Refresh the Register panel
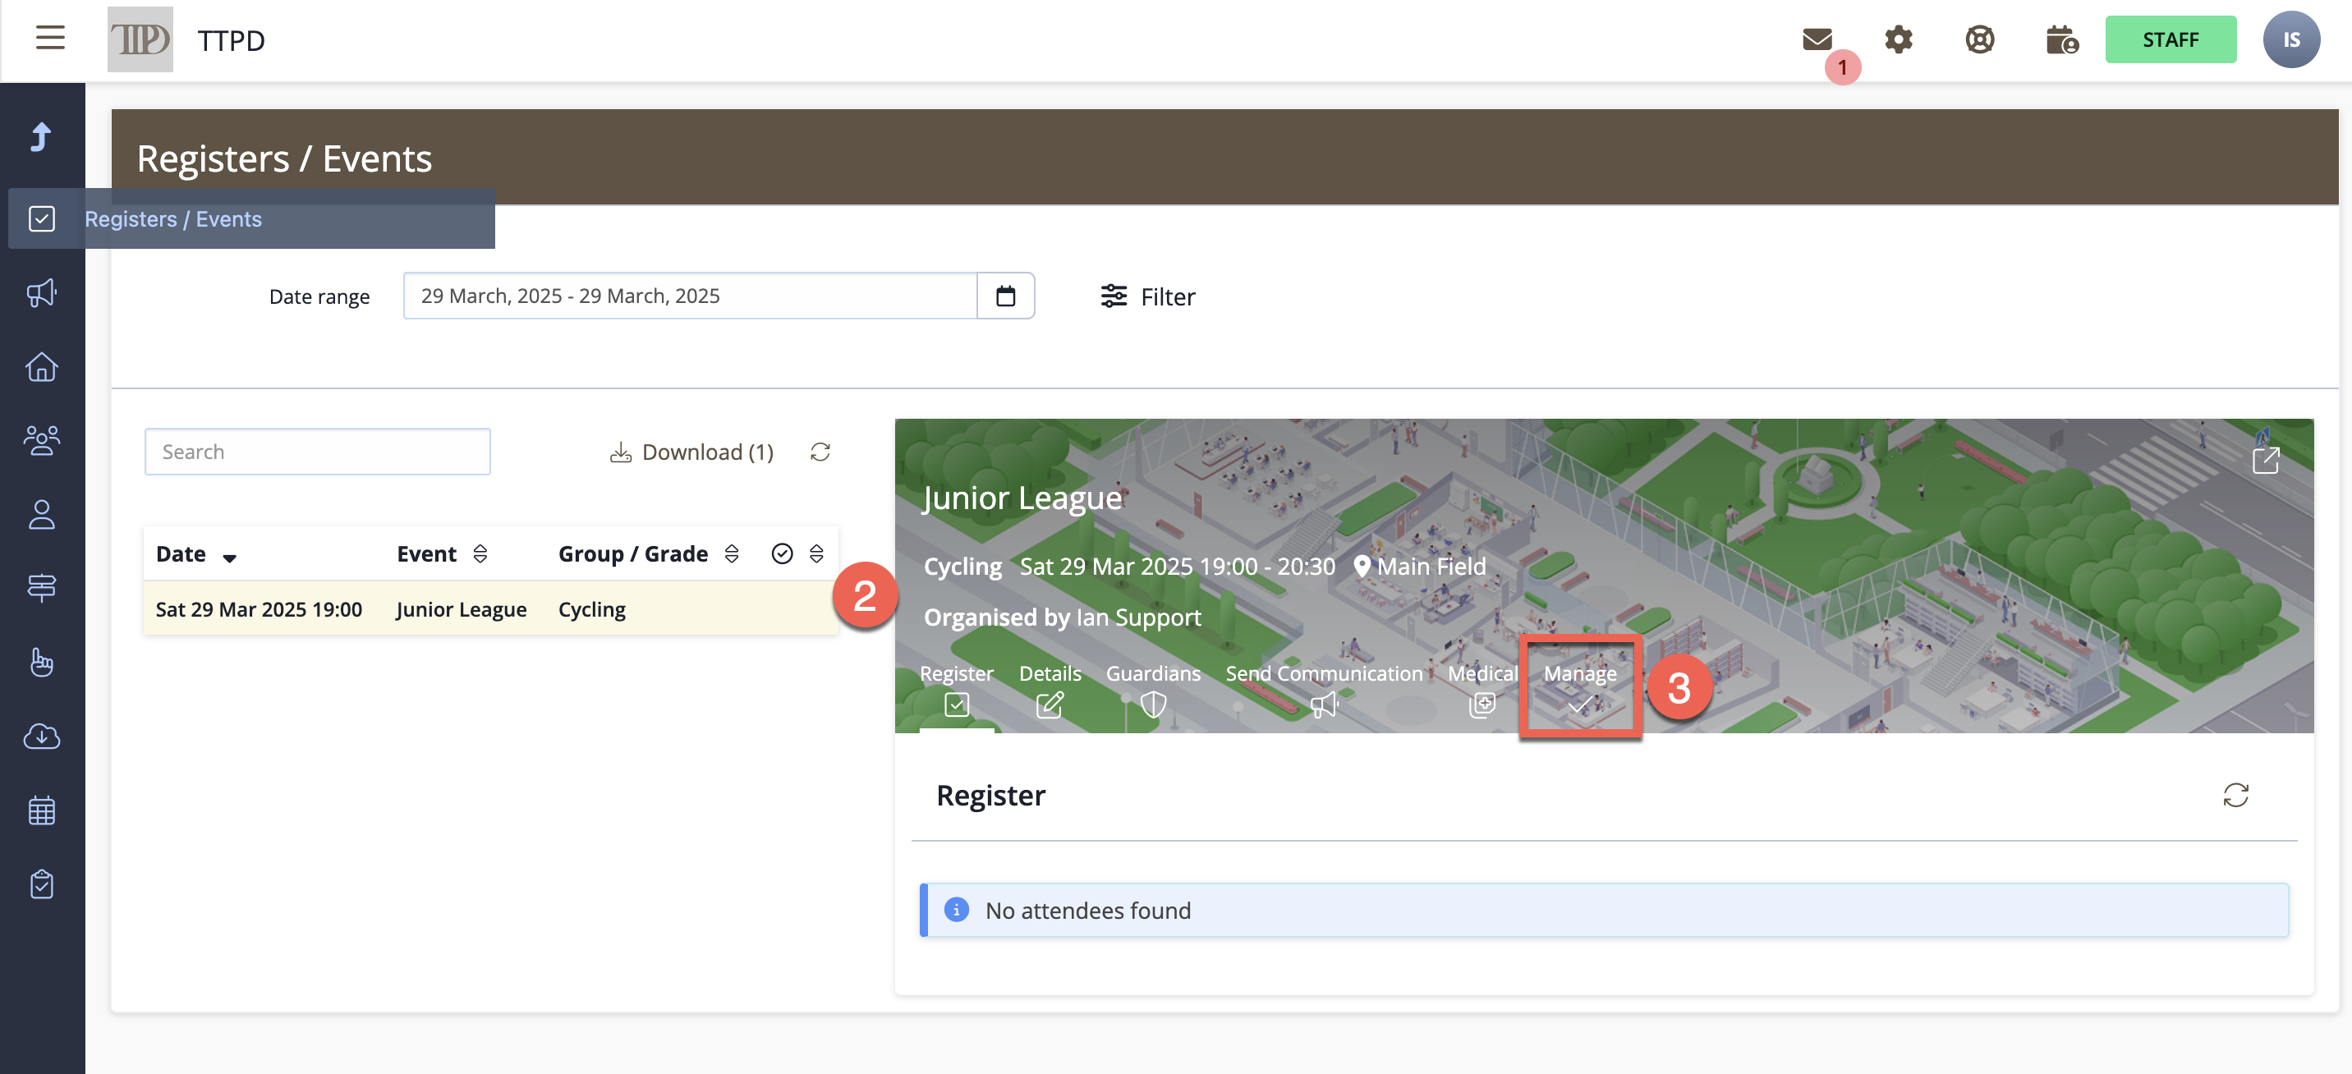The width and height of the screenshot is (2352, 1074). (2235, 795)
